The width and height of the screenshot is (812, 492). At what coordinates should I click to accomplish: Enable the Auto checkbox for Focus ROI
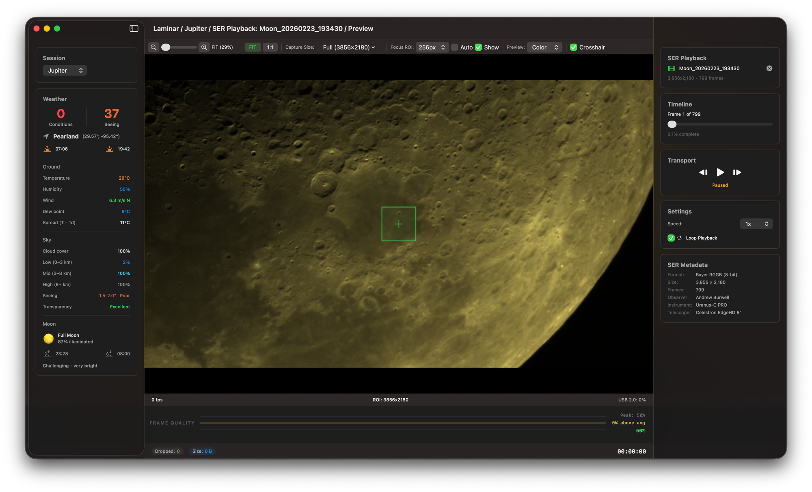point(455,47)
